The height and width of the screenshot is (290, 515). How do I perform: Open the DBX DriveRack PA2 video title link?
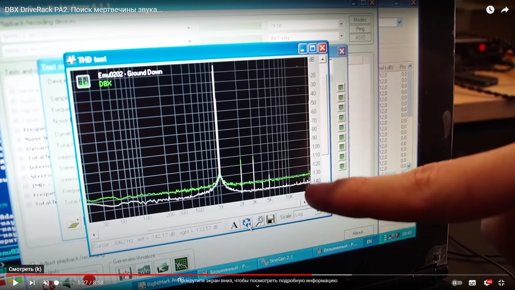(x=84, y=10)
